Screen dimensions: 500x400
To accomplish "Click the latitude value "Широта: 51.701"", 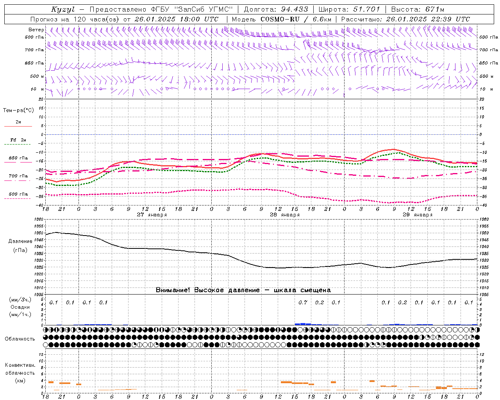I will 349,9.
